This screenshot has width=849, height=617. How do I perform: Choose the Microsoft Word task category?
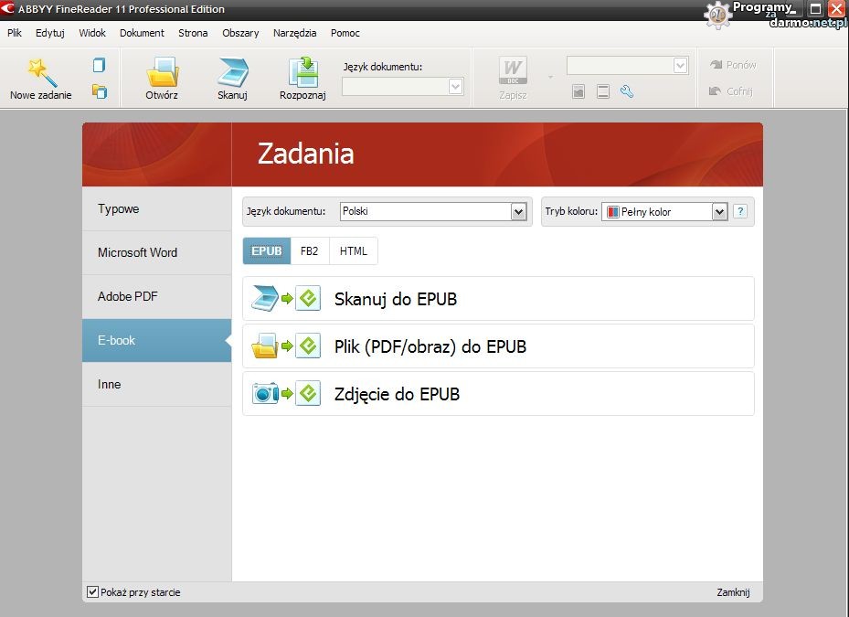(x=137, y=253)
